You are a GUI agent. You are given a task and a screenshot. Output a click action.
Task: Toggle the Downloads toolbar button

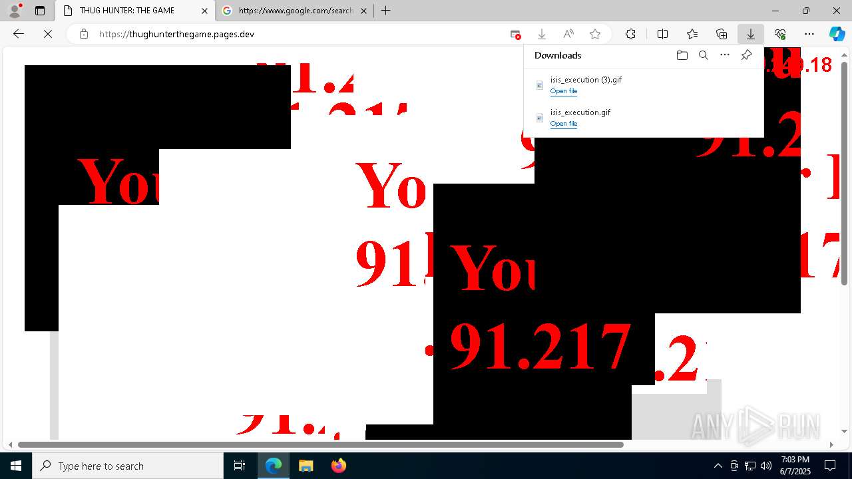[x=750, y=34]
